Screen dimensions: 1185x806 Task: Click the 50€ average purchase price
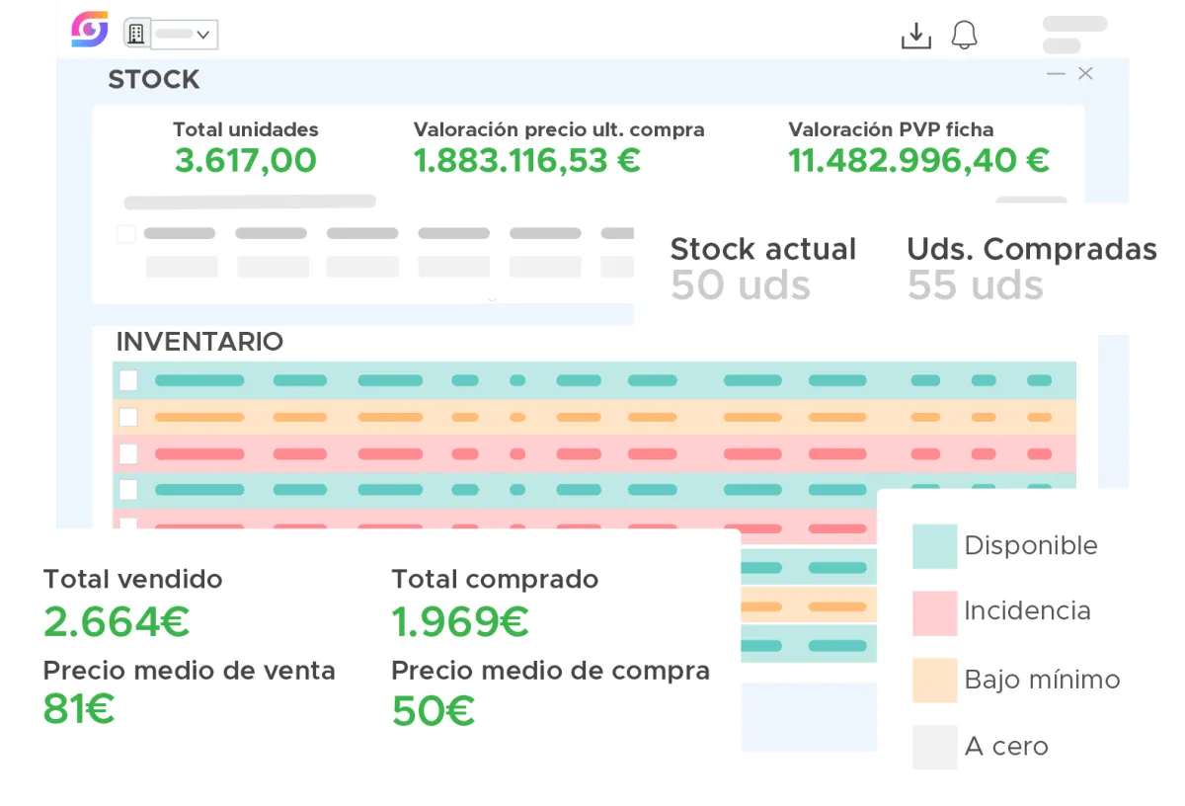[434, 711]
